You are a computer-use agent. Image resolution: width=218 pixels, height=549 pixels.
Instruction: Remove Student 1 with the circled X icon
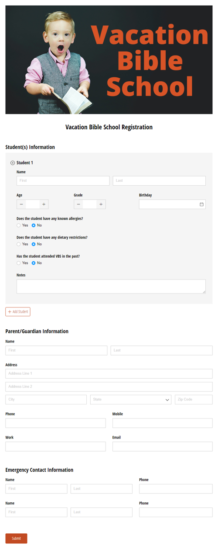coord(13,163)
